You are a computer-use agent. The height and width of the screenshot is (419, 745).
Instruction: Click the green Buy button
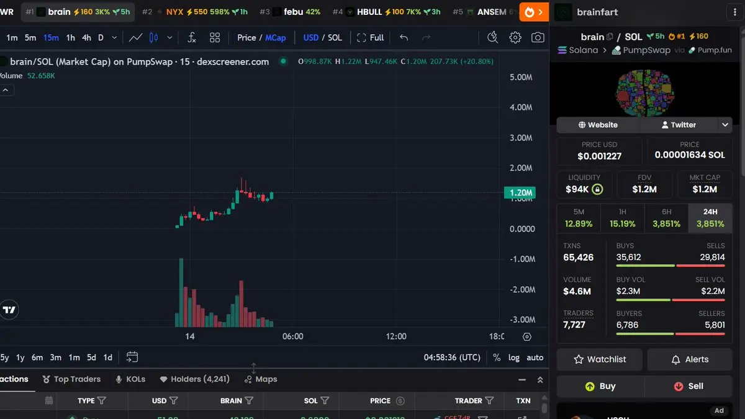tap(600, 386)
